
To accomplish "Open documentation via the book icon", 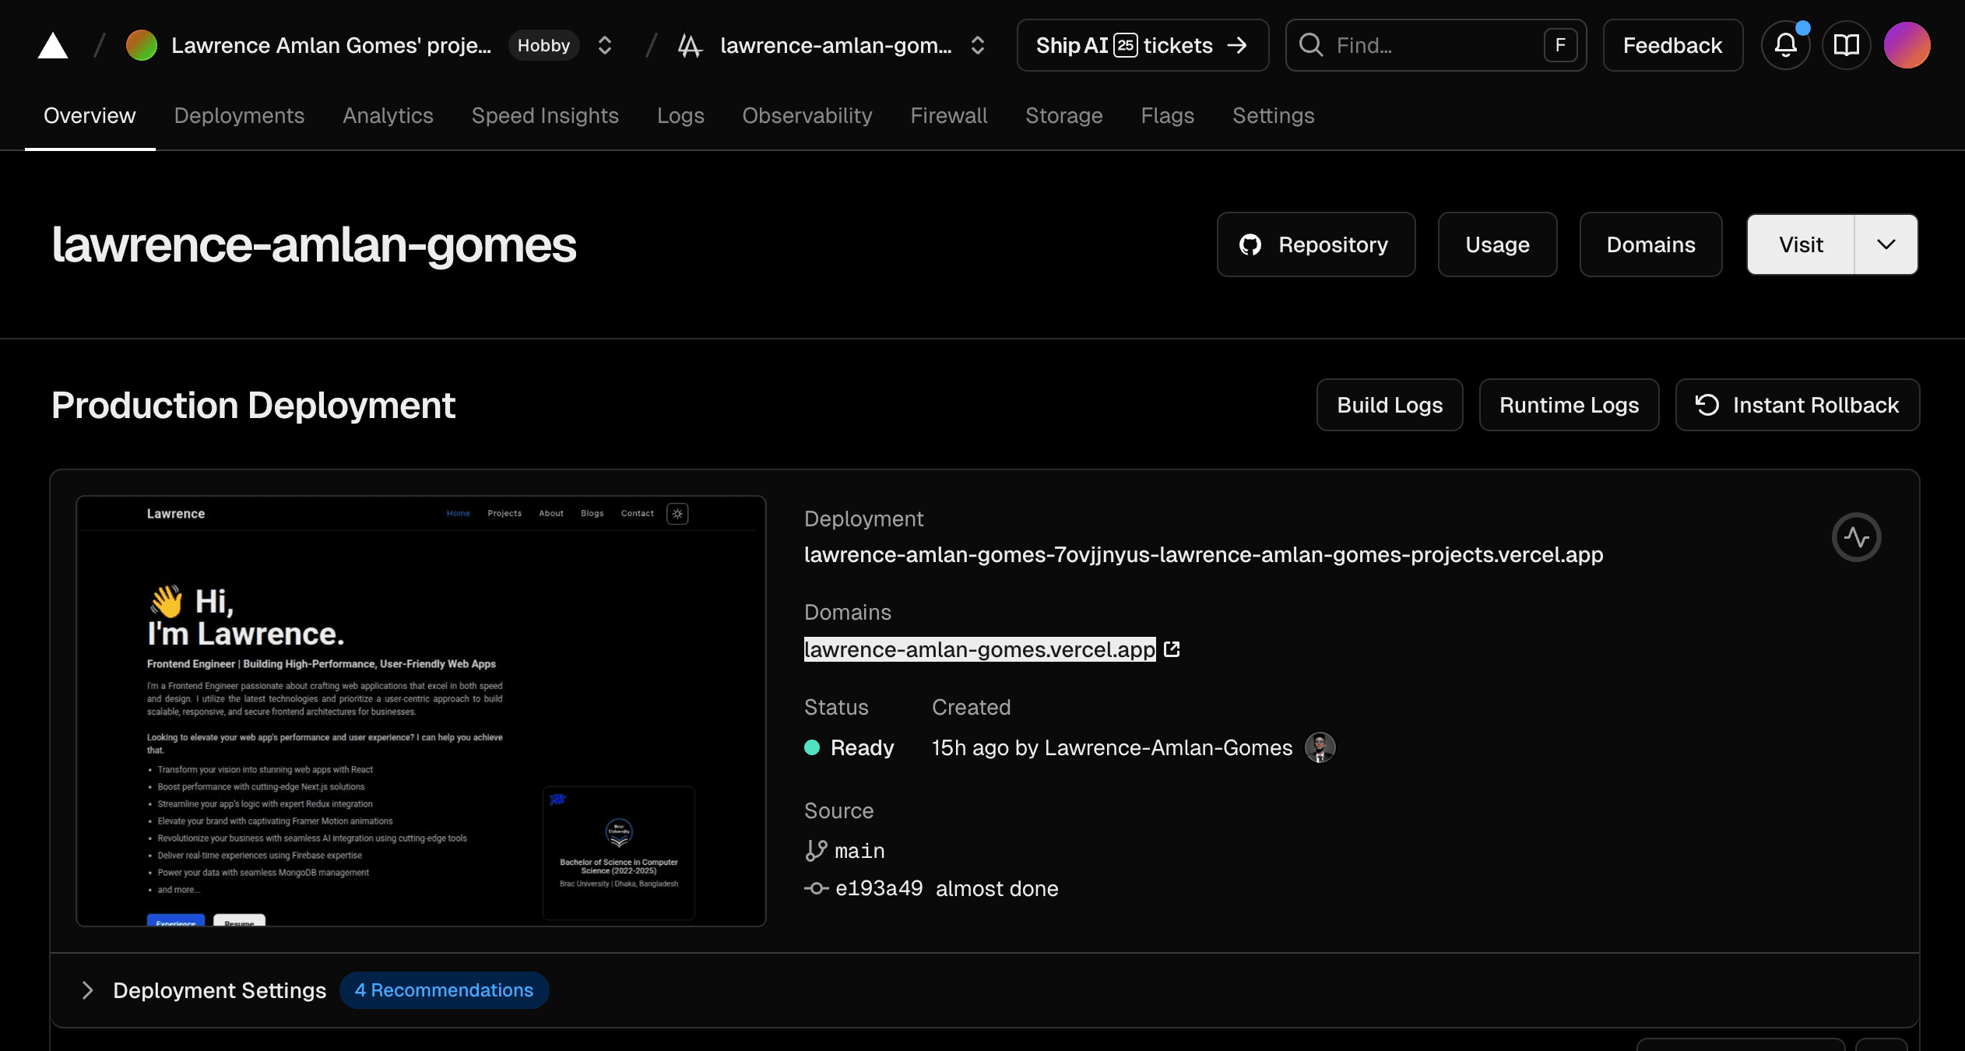I will pyautogui.click(x=1846, y=45).
